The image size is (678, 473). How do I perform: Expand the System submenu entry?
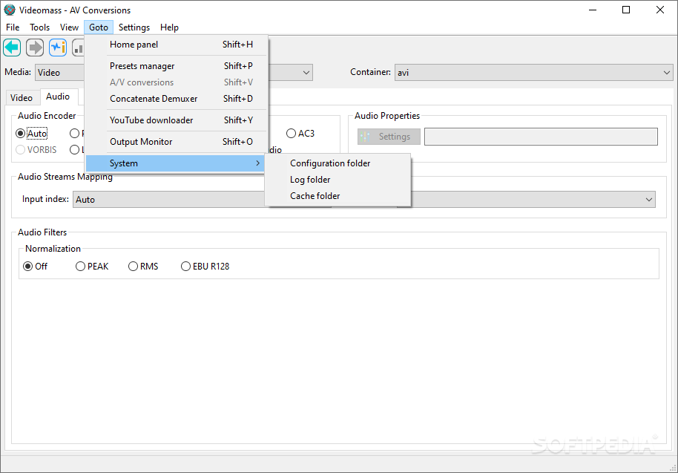[x=175, y=163]
